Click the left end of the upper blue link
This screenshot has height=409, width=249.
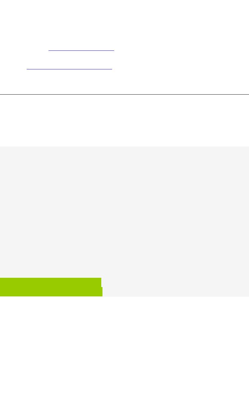50,50
